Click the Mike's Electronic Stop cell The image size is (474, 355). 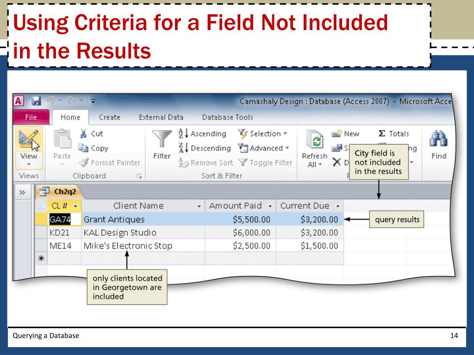tap(143, 246)
